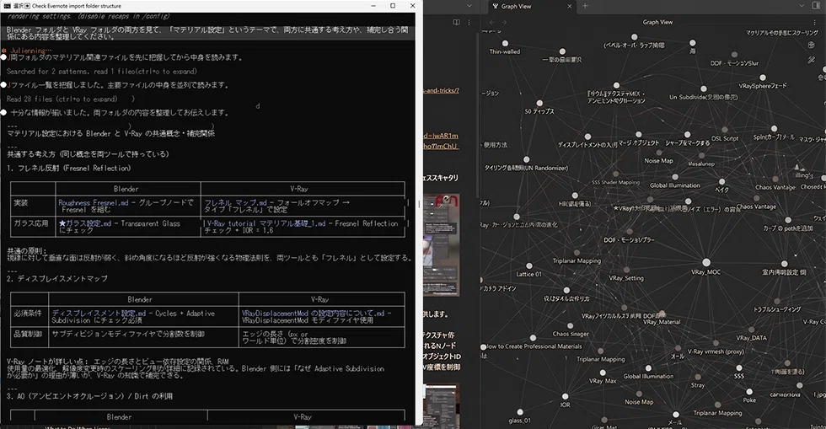826x429 pixels.
Task: Click the '2. ディスプレイスメントマップ' heading in terminal
Action: [x=57, y=278]
